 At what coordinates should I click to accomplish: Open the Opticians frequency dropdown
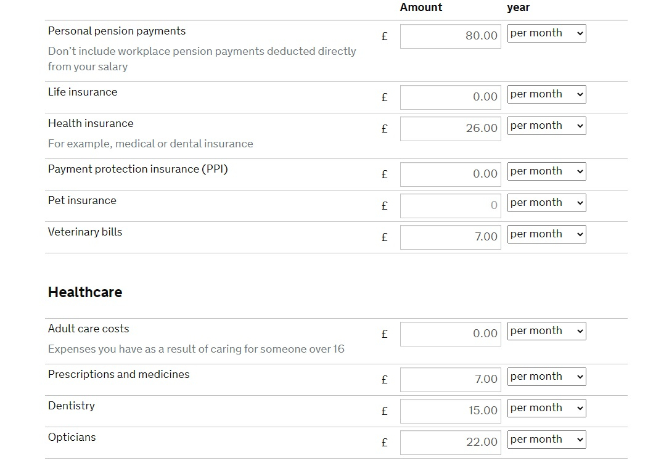546,440
